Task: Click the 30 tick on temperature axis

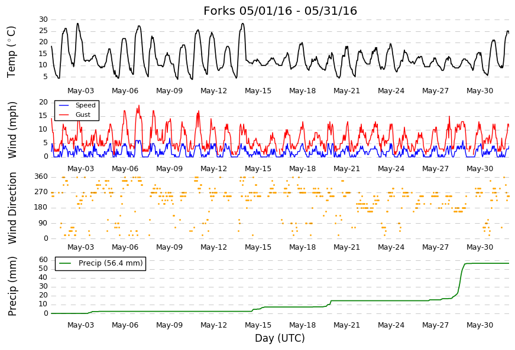Action: tap(43, 19)
